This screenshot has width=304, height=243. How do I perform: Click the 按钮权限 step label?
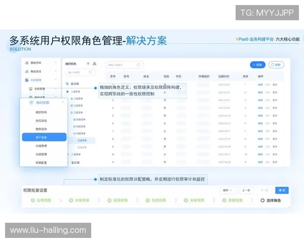(x=121, y=200)
